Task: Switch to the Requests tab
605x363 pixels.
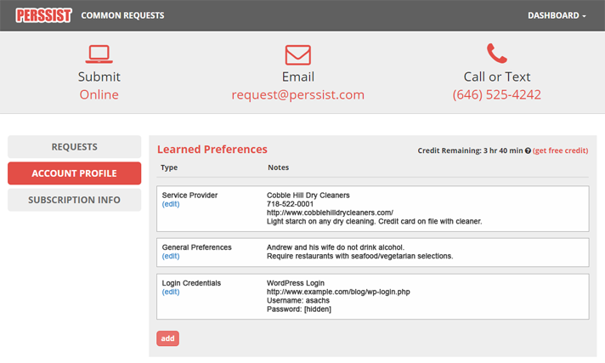Action: (74, 146)
